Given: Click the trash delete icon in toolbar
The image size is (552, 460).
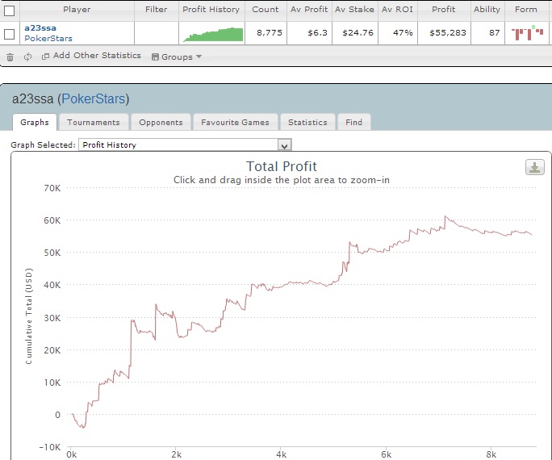Looking at the screenshot, I should (x=10, y=56).
